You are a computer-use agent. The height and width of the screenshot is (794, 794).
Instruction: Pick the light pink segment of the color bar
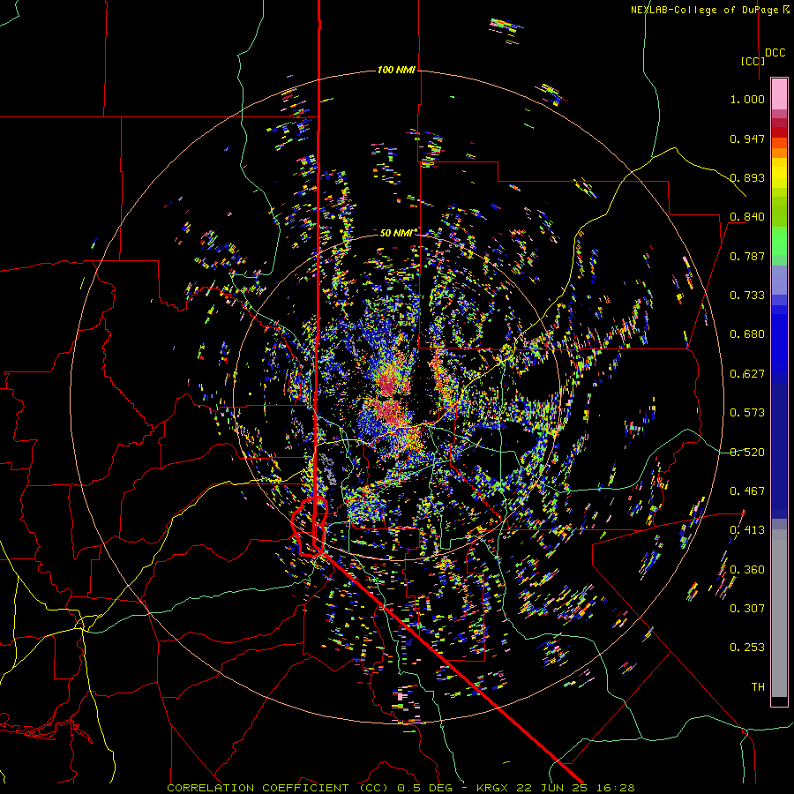pos(779,94)
